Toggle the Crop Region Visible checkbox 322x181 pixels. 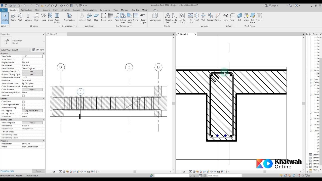pyautogui.click(x=23, y=105)
